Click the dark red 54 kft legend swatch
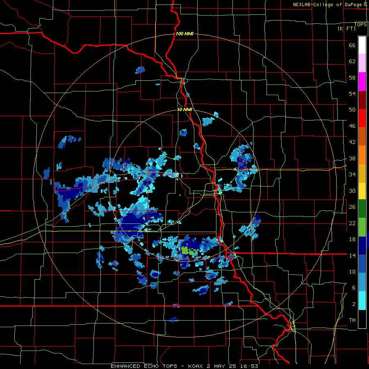Screen dimensions: 369x369 click(362, 100)
